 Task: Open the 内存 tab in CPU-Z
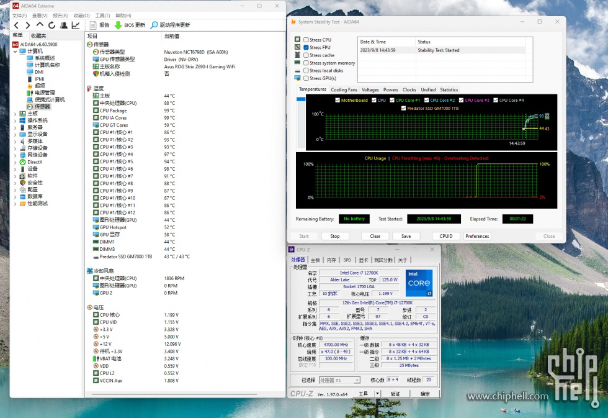pos(331,260)
